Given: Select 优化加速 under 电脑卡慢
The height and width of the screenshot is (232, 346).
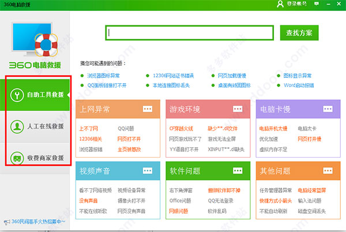Looking at the screenshot, I should pyautogui.click(x=269, y=139).
